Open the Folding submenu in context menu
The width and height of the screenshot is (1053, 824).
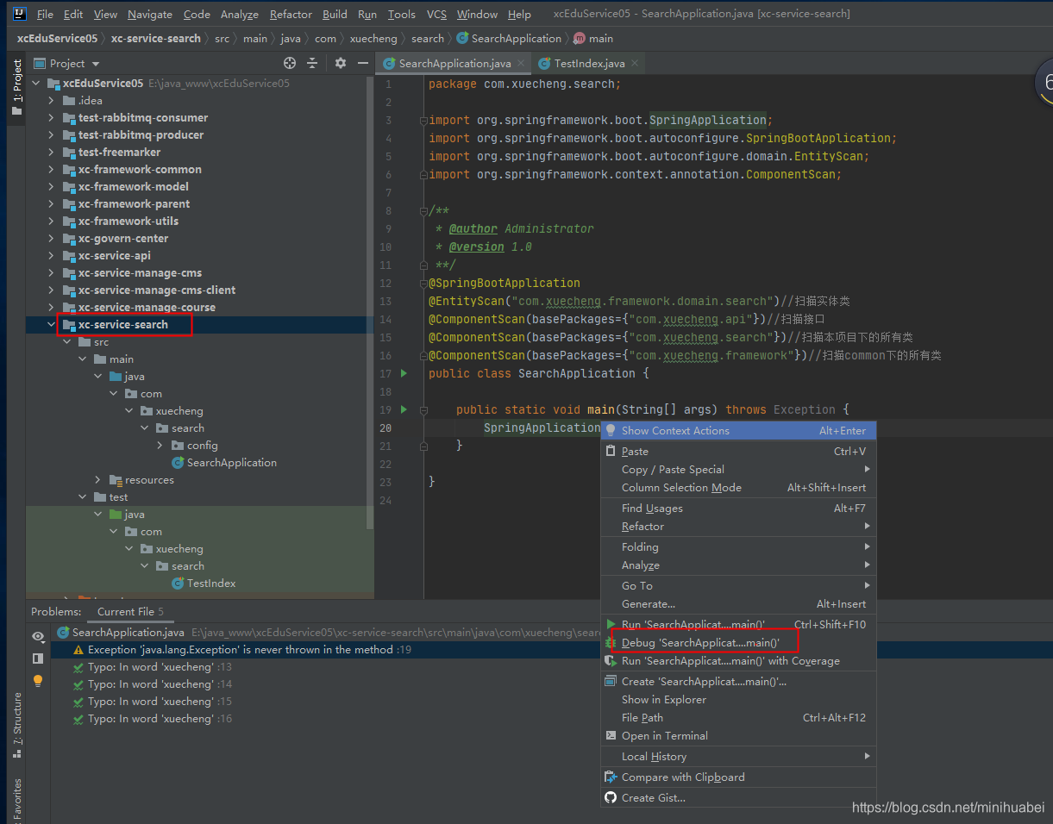[x=738, y=546]
